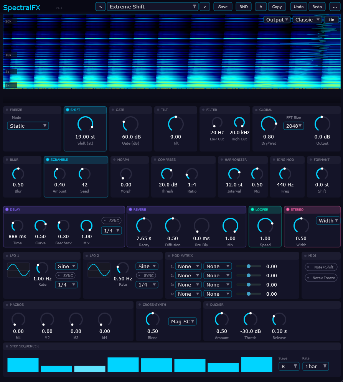343x382 pixels.
Task: Click the Blur knob
Action: click(18, 174)
